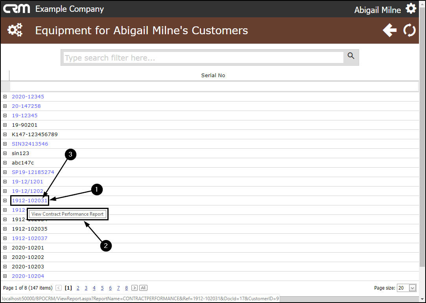
Task: Expand the row for serial K147-123456789
Action: [x=5, y=135]
